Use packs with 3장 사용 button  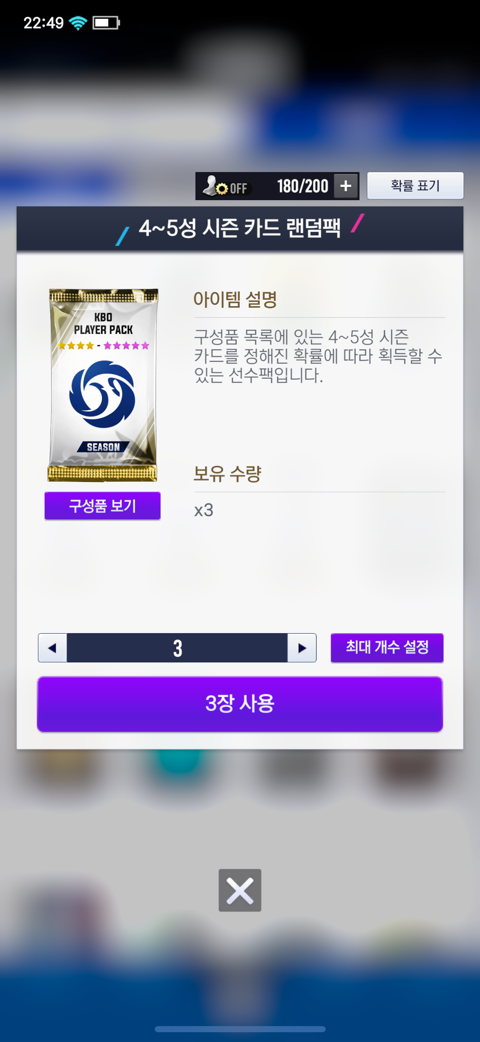tap(240, 704)
